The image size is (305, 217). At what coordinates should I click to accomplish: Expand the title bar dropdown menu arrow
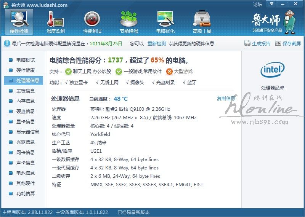click(271, 4)
